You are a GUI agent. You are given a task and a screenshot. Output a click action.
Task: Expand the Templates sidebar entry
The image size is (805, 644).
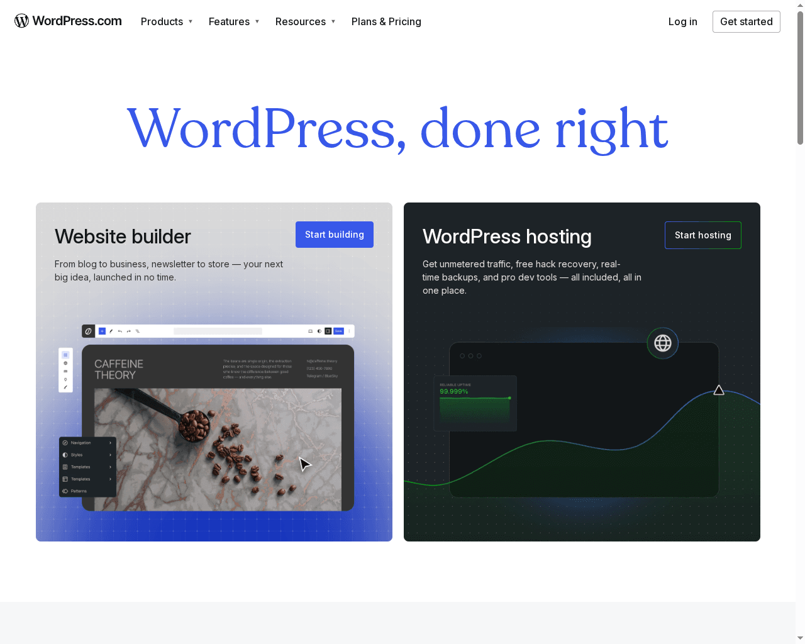coord(87,467)
